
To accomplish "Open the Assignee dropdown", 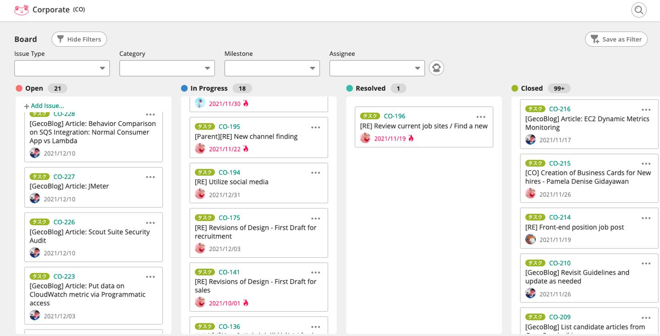I will pos(377,68).
